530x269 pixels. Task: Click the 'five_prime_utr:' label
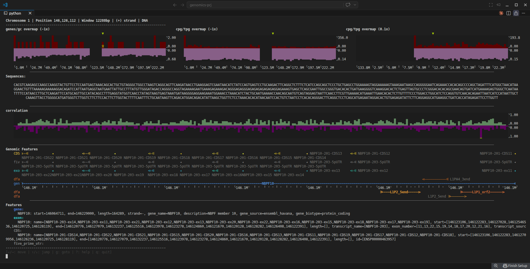pyautogui.click(x=29, y=244)
